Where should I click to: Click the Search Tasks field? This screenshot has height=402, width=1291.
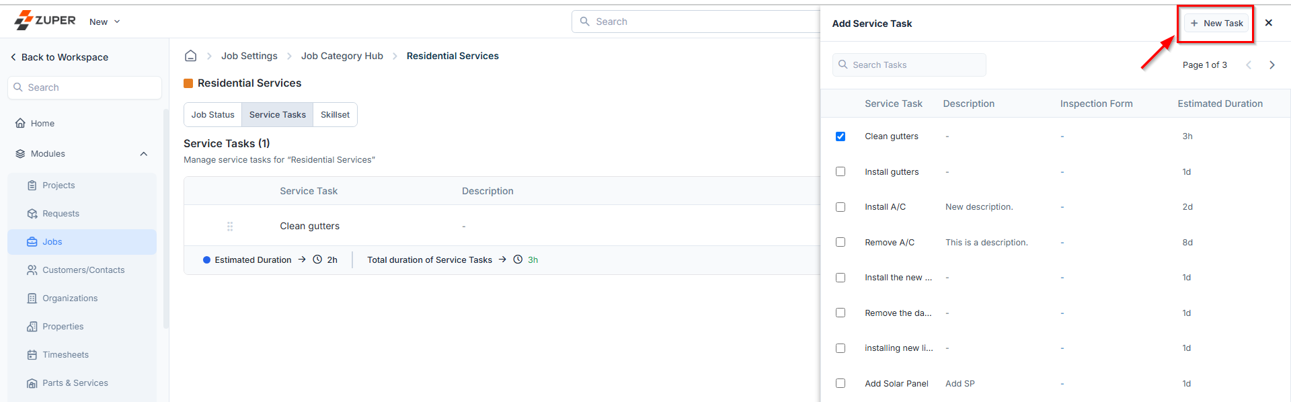pos(909,65)
